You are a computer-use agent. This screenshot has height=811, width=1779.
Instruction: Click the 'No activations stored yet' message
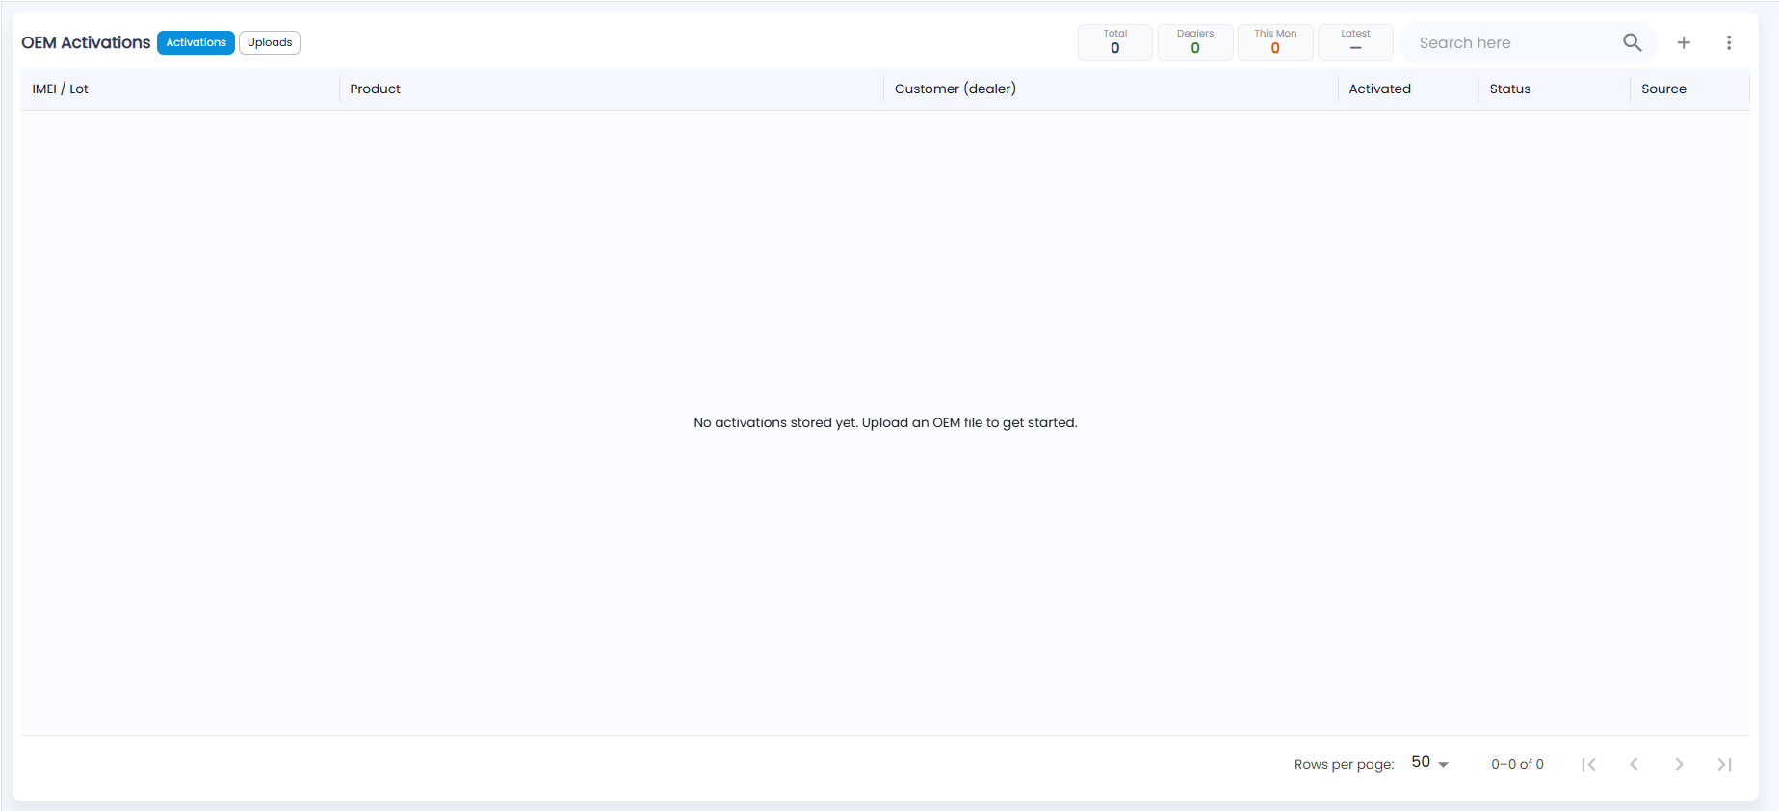[x=885, y=422]
